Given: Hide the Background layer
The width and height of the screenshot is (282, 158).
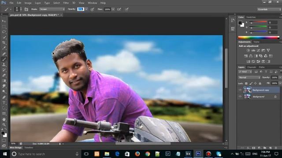Looking at the screenshot, I should pos(240,97).
